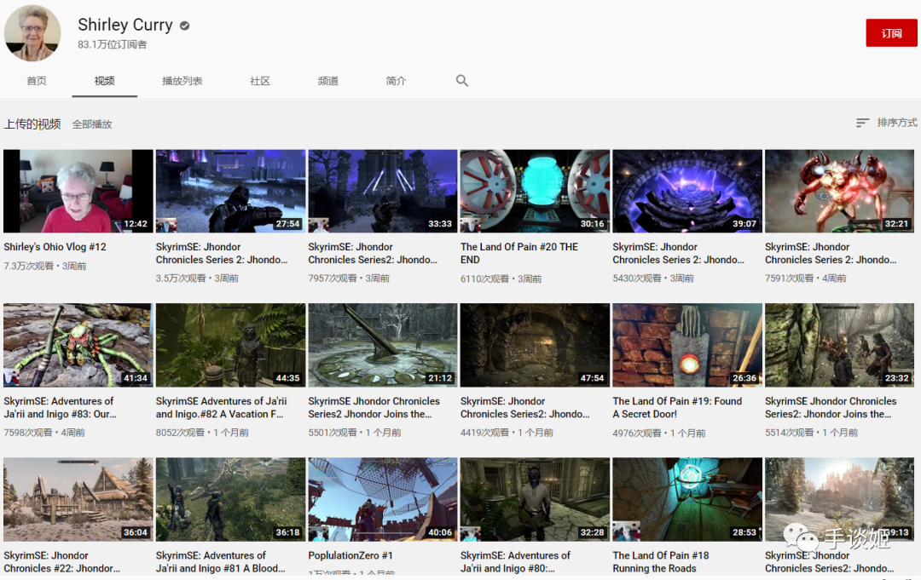Open the 27:54 Jhondor Chronicles thumbnail

pos(230,191)
